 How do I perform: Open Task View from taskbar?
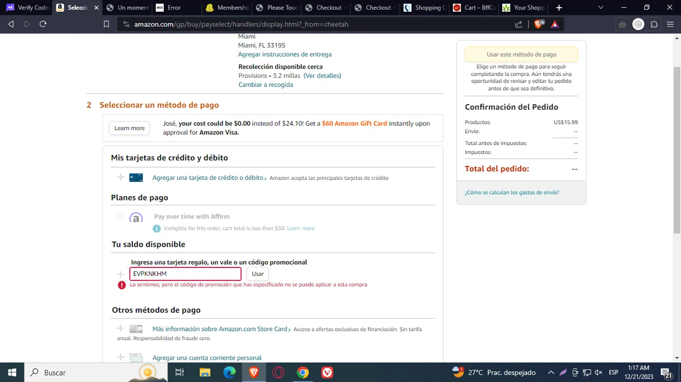coord(180,372)
